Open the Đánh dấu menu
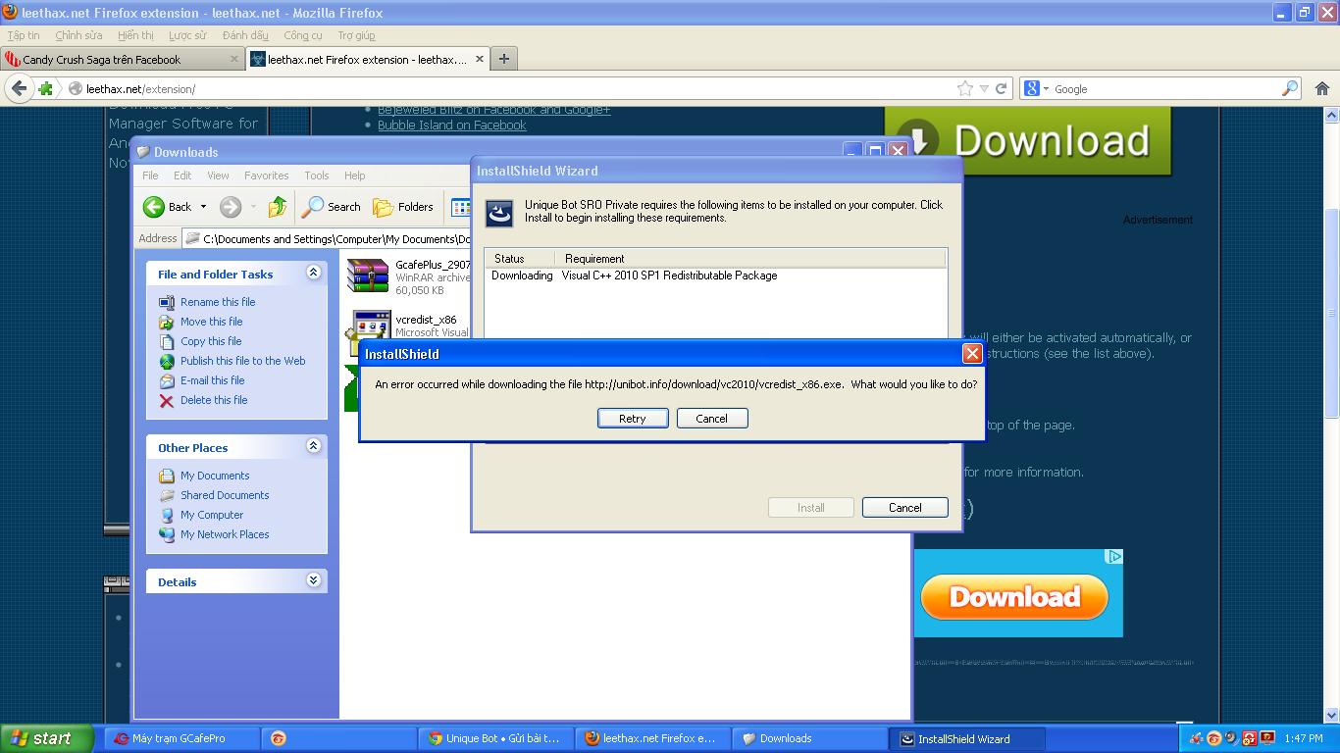The height and width of the screenshot is (753, 1340). click(x=245, y=35)
